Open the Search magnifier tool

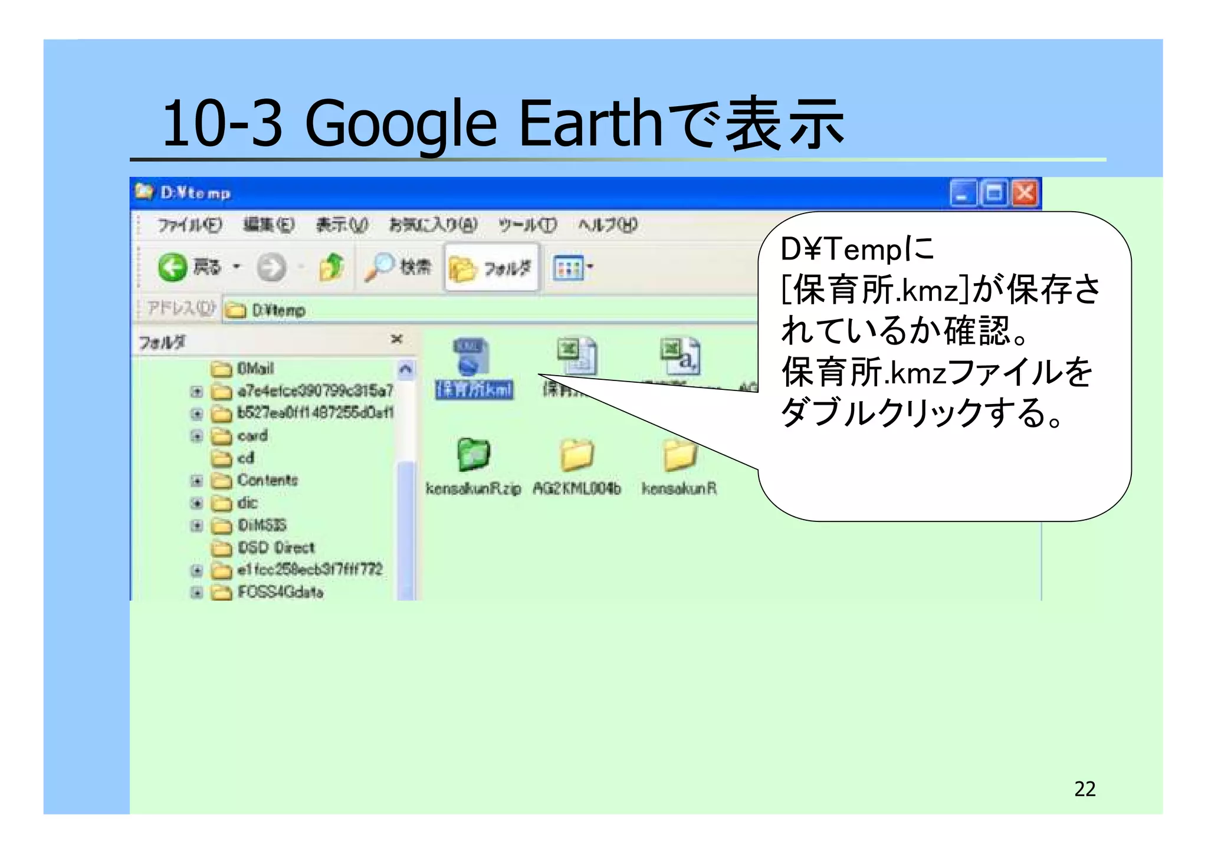[x=397, y=267]
